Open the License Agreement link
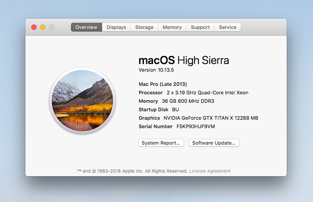 [x=210, y=171]
